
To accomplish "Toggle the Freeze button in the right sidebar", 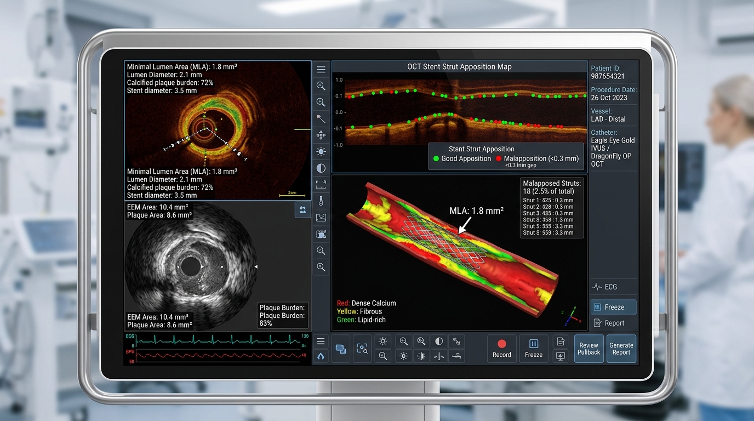I will click(614, 307).
